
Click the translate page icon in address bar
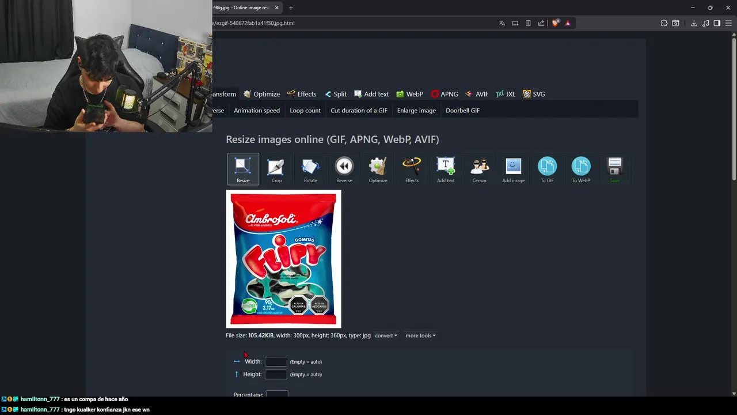[502, 23]
